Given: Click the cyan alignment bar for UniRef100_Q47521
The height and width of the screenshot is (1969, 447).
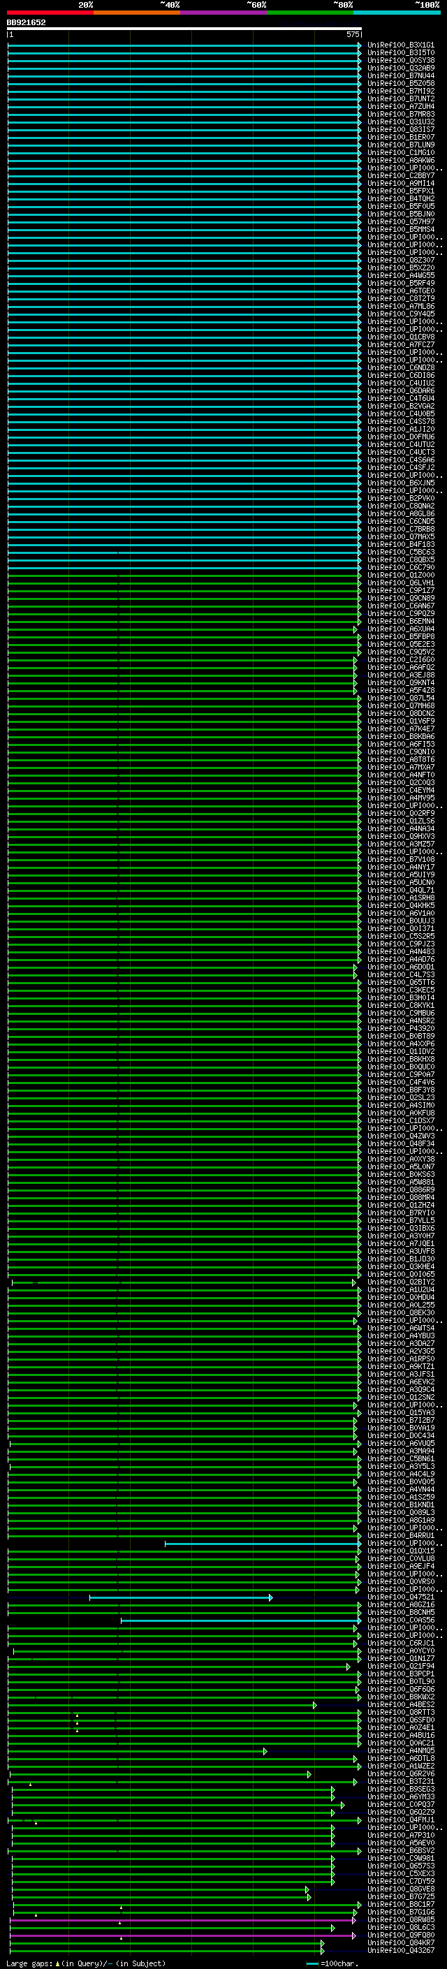Looking at the screenshot, I should tap(180, 1597).
